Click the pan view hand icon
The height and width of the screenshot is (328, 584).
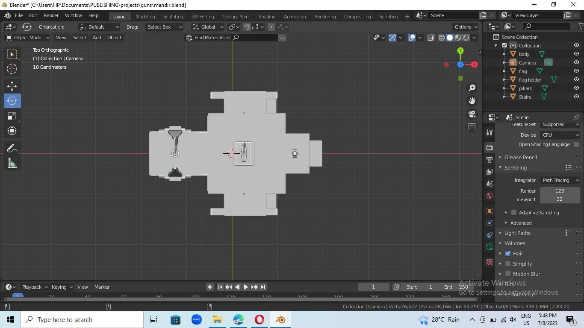(472, 101)
